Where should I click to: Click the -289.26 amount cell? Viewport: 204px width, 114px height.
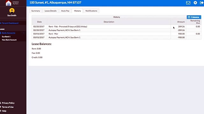click(178, 30)
